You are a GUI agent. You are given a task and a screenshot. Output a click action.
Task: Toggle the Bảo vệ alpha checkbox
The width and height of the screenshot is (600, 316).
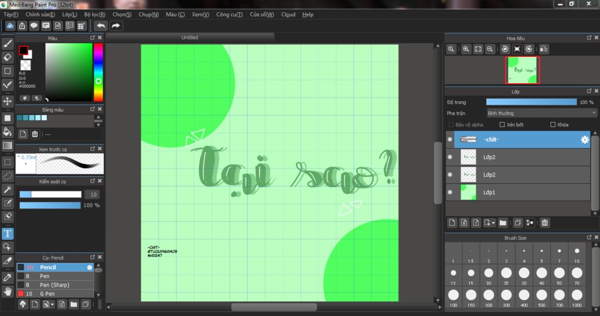click(x=451, y=125)
